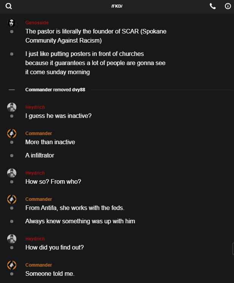Click Heydrich's avatar above 'How so? From who?'

(x=12, y=173)
